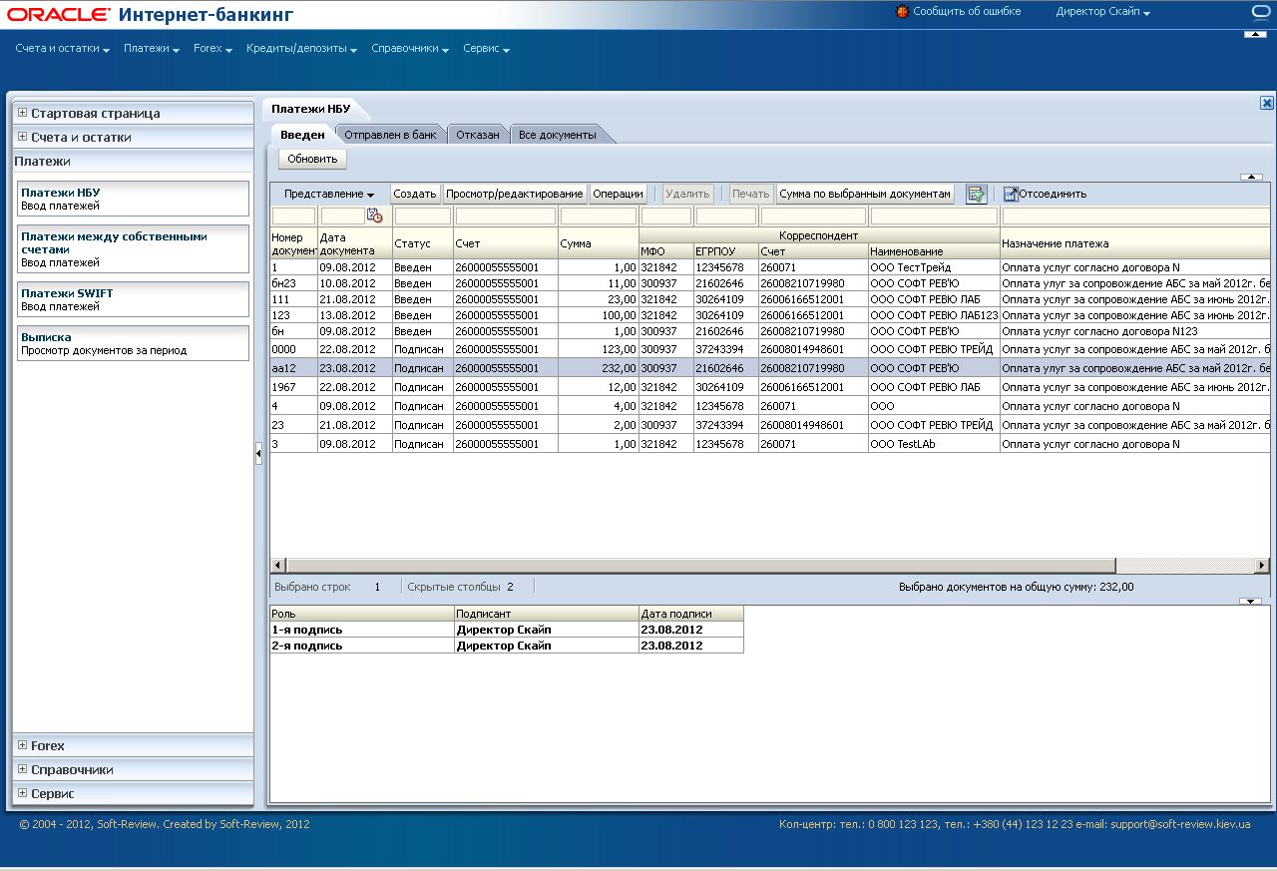Click the ООО ТестТрейд cell
The image size is (1277, 871).
[934, 267]
